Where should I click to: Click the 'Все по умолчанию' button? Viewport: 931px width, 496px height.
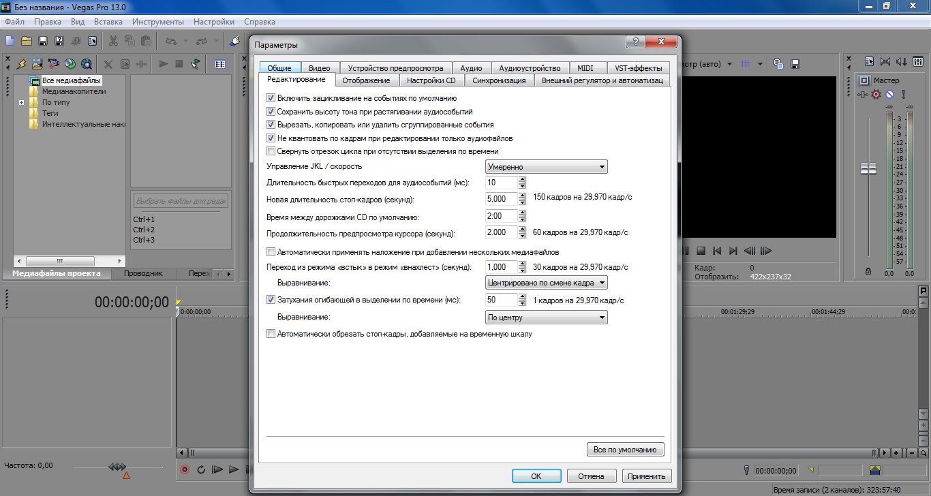coord(624,450)
